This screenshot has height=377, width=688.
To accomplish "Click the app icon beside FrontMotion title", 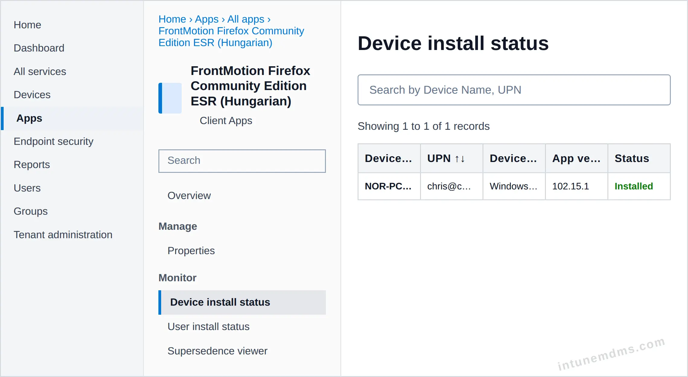I will tap(170, 98).
